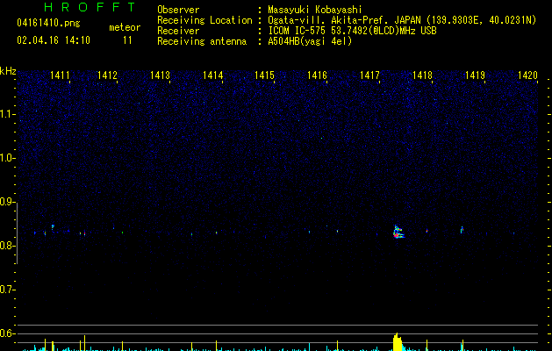Click the 1.0 kHz frequency axis label
552x351 pixels.
(x=7, y=158)
